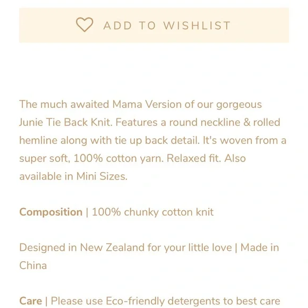Click the bold 'Care' label
Image resolution: width=308 pixels, height=308 pixels.
coord(31,301)
